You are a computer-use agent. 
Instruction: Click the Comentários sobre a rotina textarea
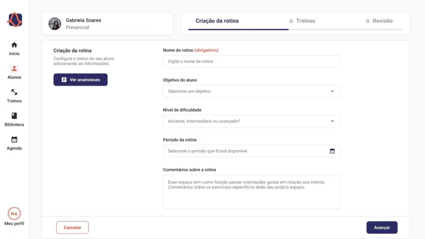[252, 192]
